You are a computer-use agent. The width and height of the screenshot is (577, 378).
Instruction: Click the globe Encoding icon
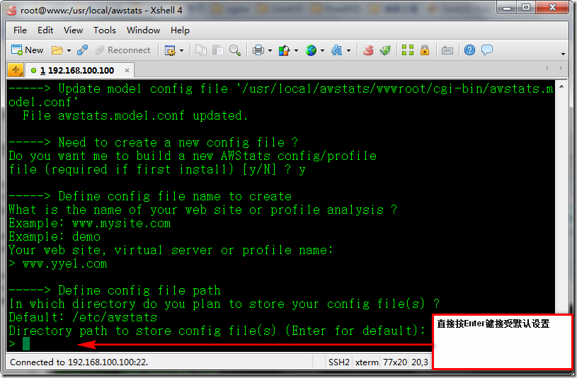[x=311, y=50]
